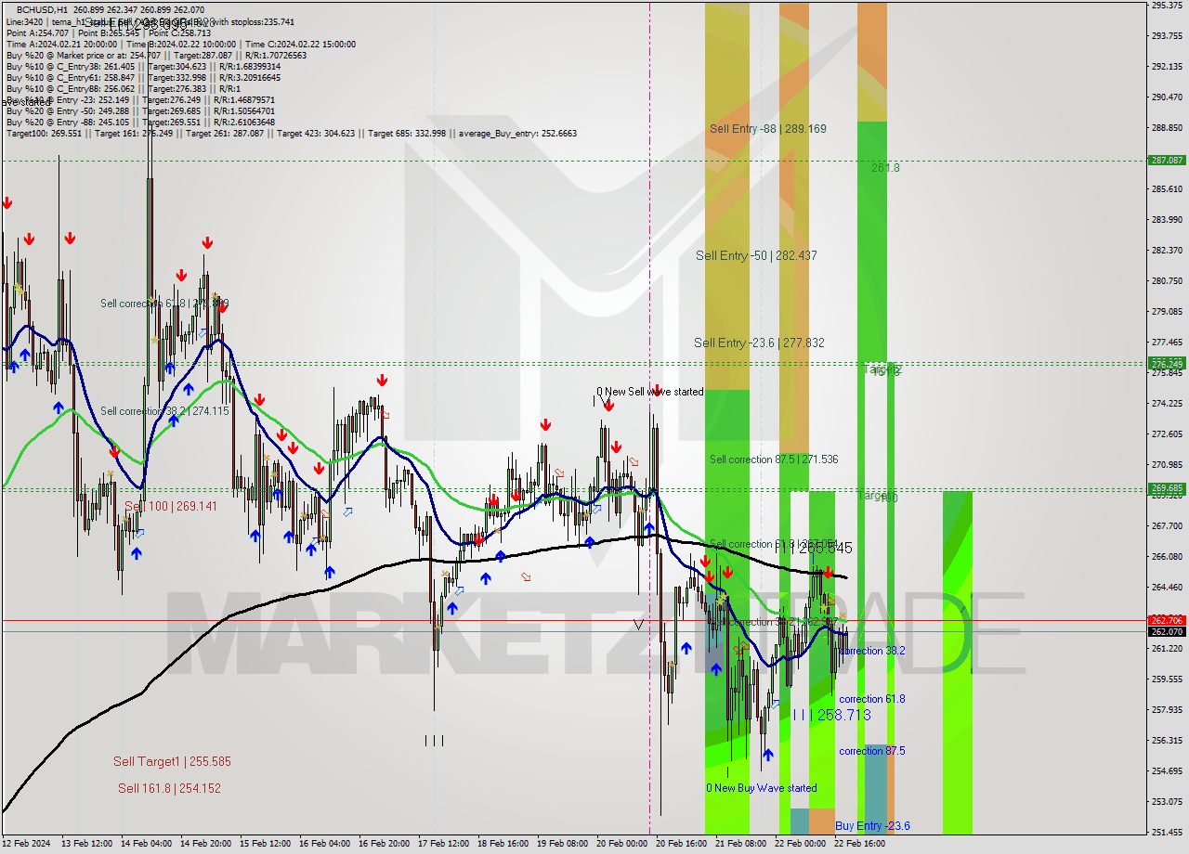Click the '0 New Buy Wave started' annotation
This screenshot has height=854, width=1189.
[x=762, y=788]
